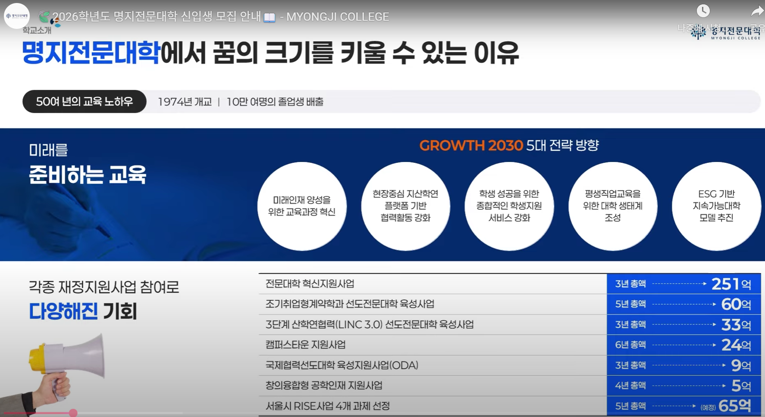This screenshot has height=417, width=765.
Task: Click the red scrubber handle on the progress bar
Action: pos(73,413)
